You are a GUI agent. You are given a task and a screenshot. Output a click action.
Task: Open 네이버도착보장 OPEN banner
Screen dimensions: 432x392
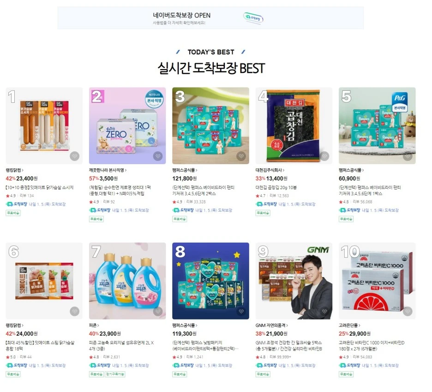[x=211, y=18]
